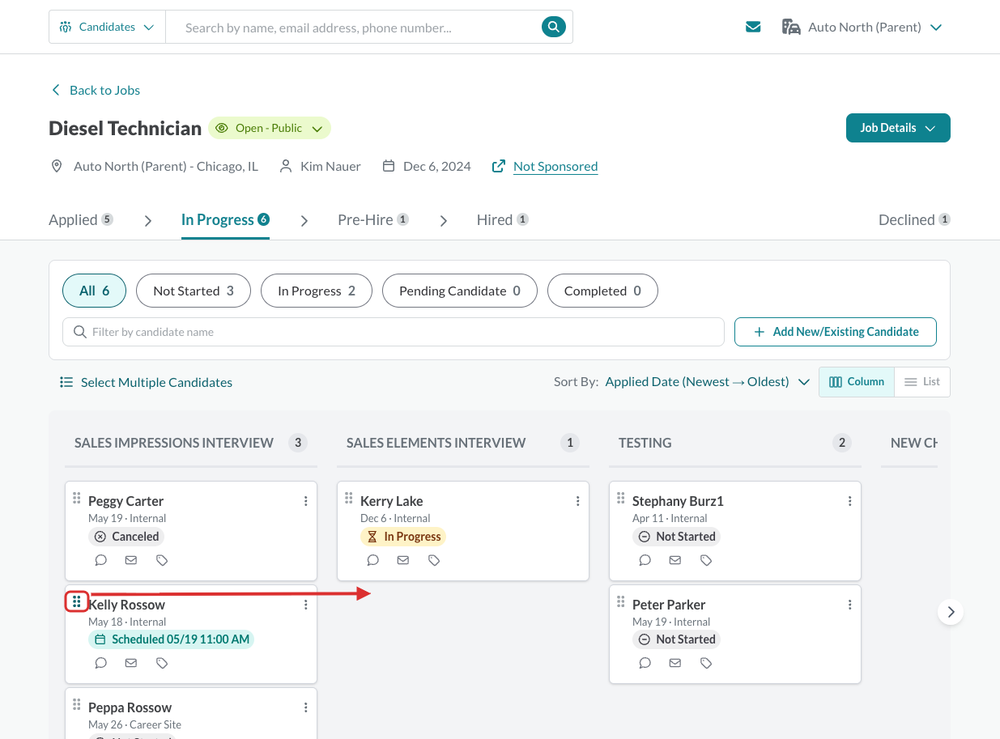Click the comment icon on Kelly Rossow's card
Image resolution: width=1000 pixels, height=739 pixels.
coord(101,663)
